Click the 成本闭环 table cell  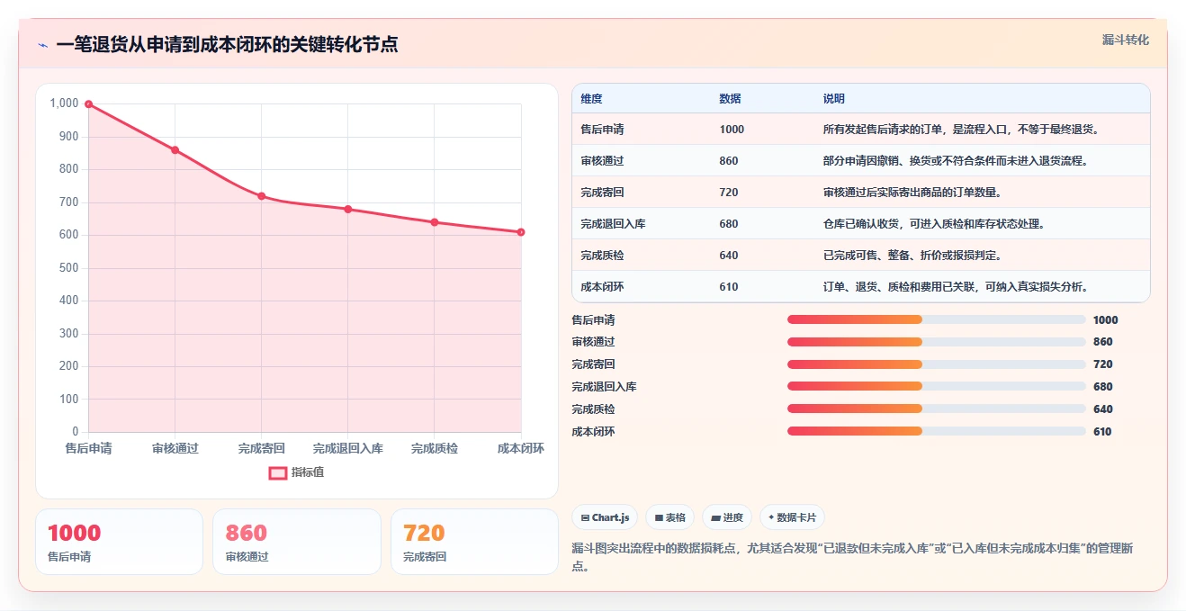pos(602,287)
